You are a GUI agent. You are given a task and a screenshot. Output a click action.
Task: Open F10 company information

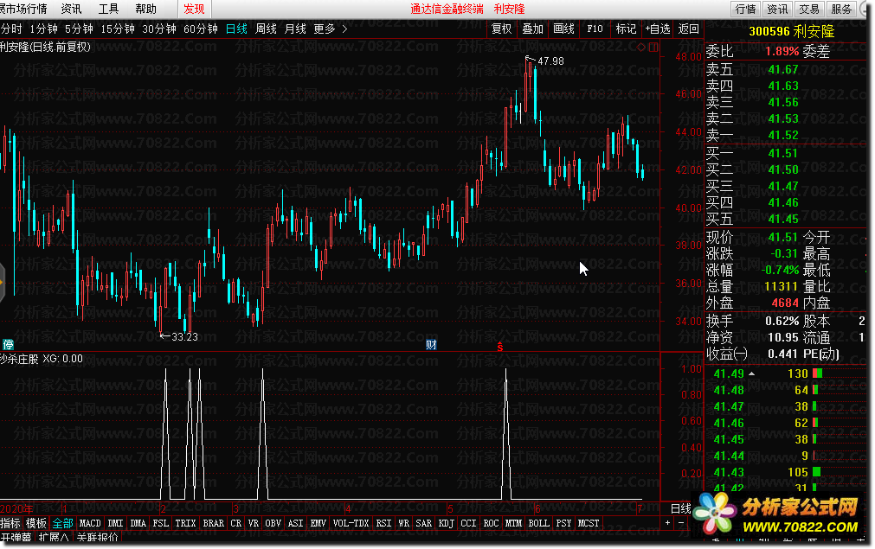pos(595,29)
